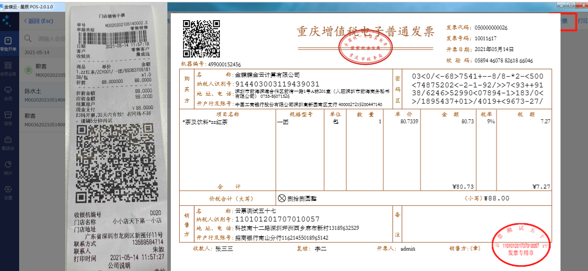Viewport: 588px width, 271px height.
Task: Click the red 发票专用章 seal stamp
Action: pos(520,246)
